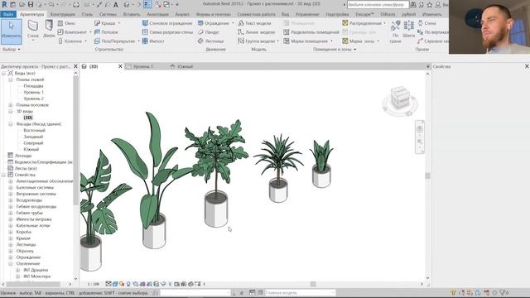Image resolution: width=530 pixels, height=298 pixels.
Task: Open the Пол/Перекрытие dropdown arrow
Action: [x=138, y=41]
